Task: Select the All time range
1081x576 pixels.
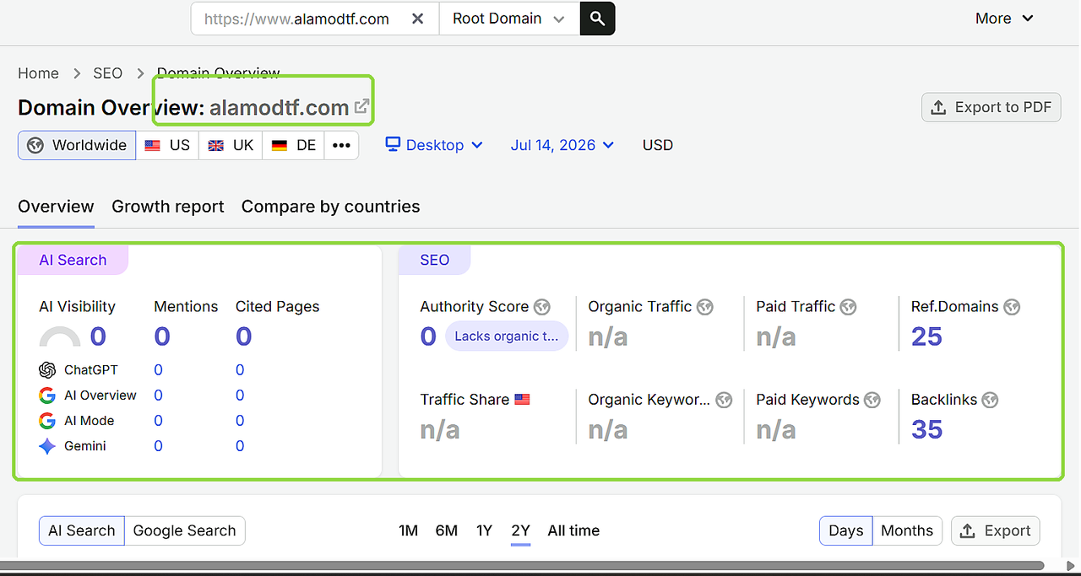Action: click(573, 530)
